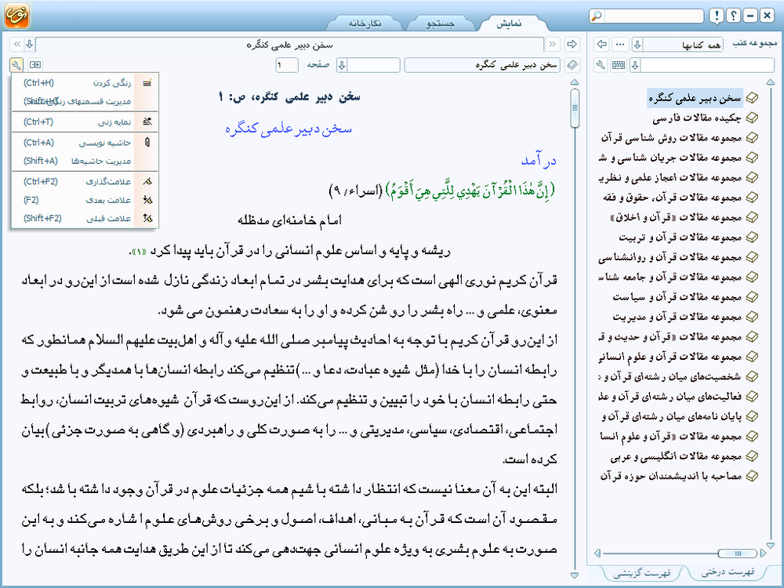Click the split-view icon next to the wrench
Screen dimensions: 784x588
tap(35, 64)
